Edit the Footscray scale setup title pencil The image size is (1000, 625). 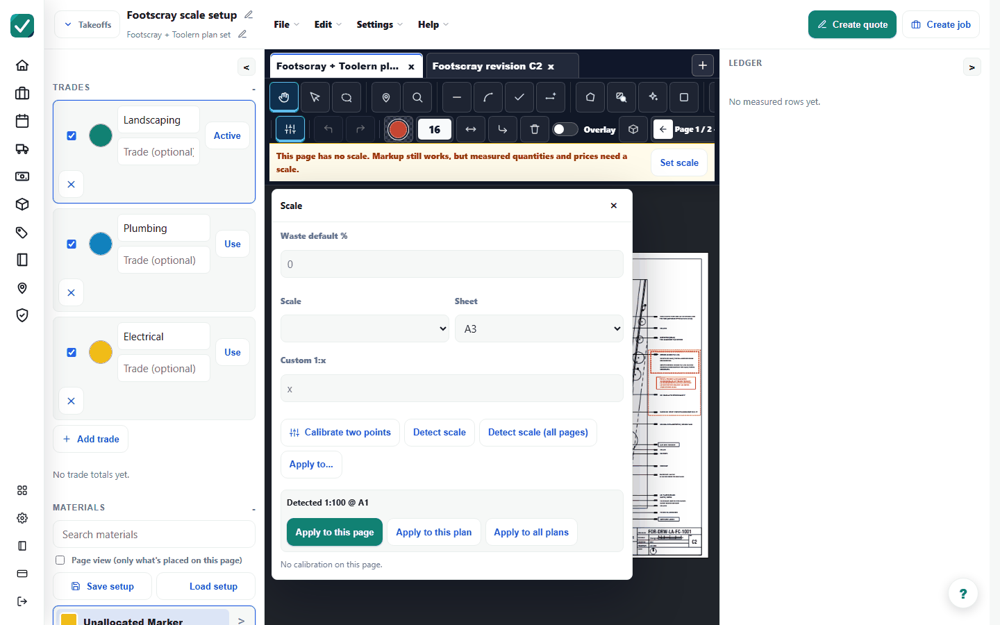pyautogui.click(x=249, y=15)
